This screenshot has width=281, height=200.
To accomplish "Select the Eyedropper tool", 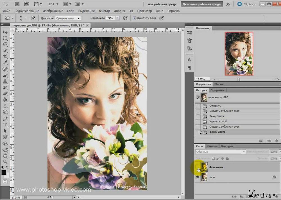I will point(5,63).
